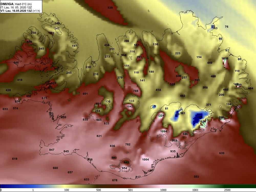Click the 619 value on the map
This screenshot has height=192, width=256.
(15, 159)
